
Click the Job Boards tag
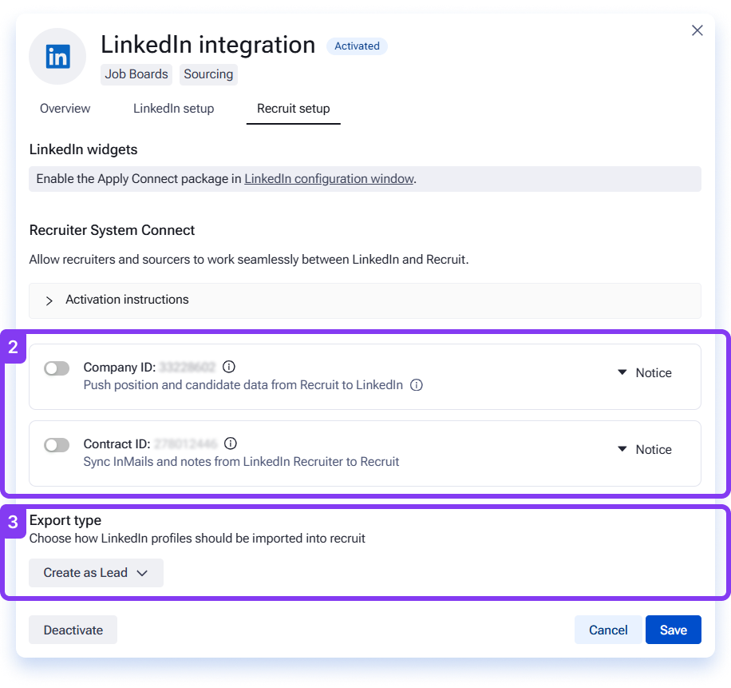coord(136,74)
